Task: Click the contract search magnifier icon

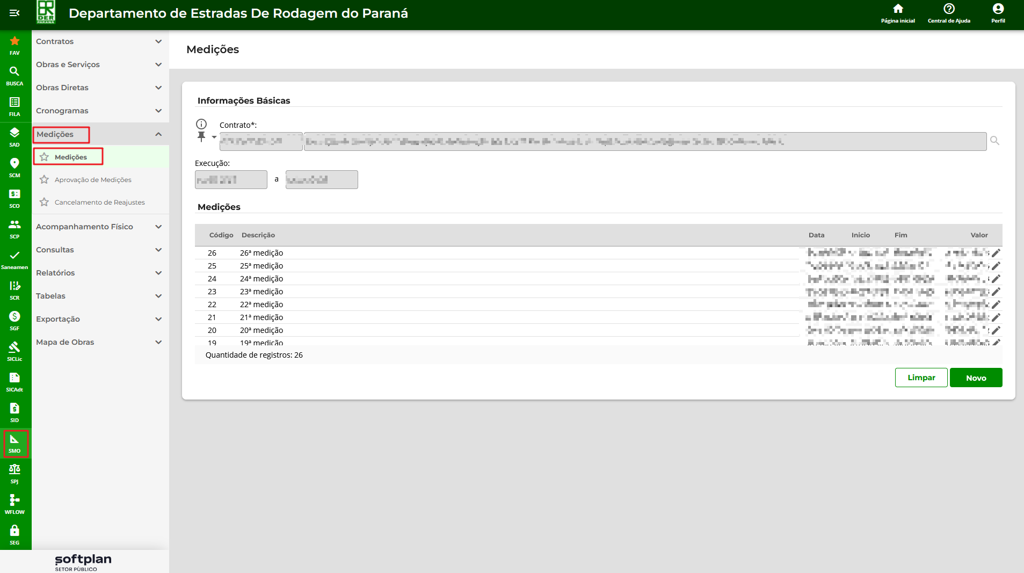Action: click(x=994, y=141)
